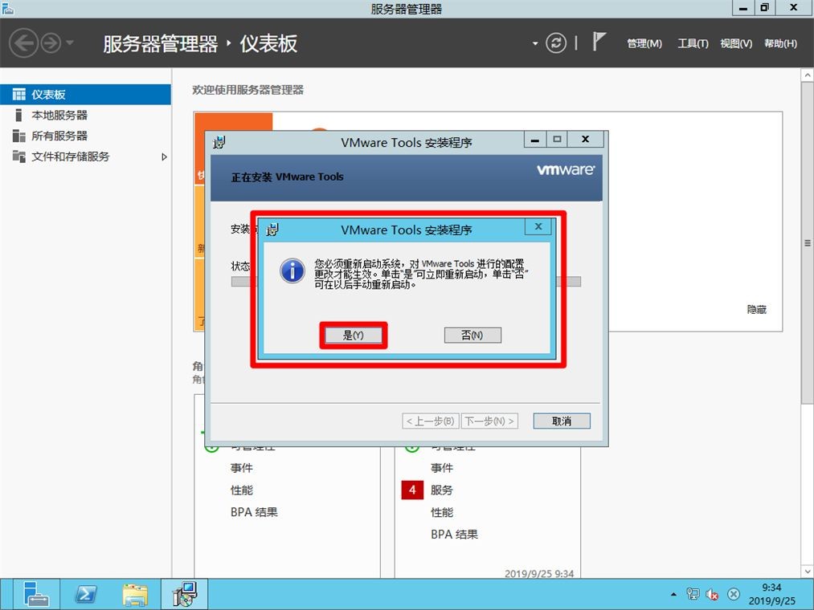Click the back navigation arrow in Server Manager
This screenshot has height=610, width=814.
tap(23, 43)
